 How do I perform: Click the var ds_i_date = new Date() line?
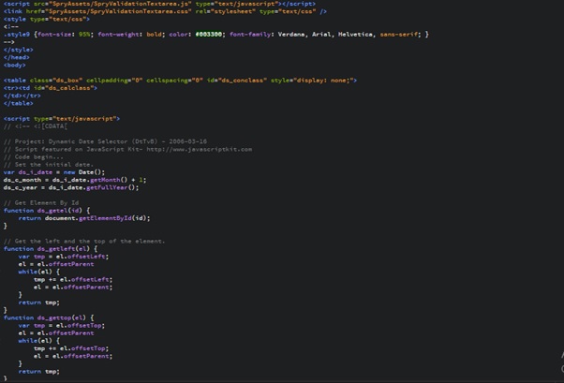(x=54, y=172)
